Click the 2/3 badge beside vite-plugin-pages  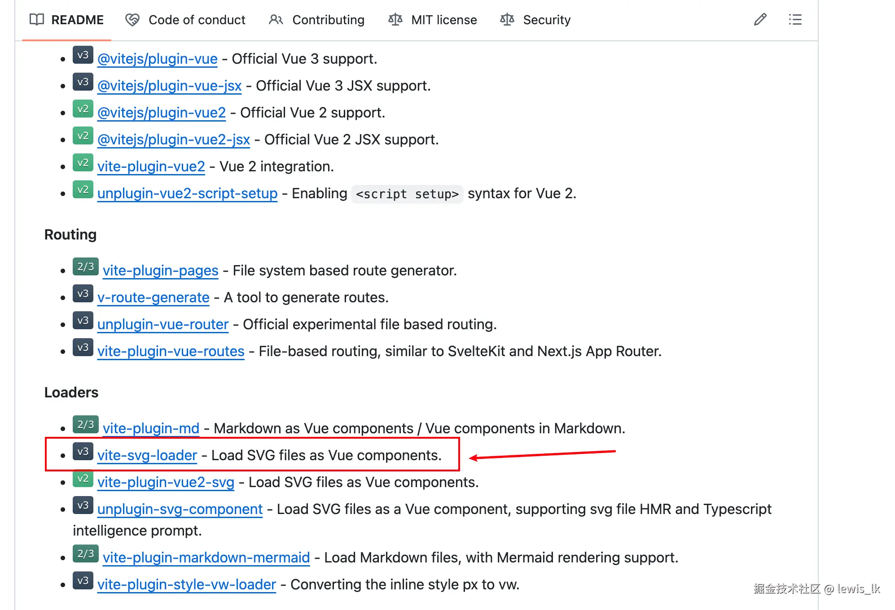(x=86, y=267)
